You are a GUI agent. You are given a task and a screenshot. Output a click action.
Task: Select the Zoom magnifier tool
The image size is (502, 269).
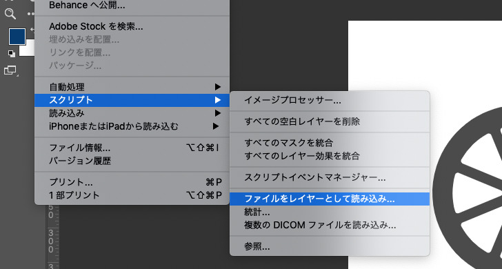coord(10,14)
